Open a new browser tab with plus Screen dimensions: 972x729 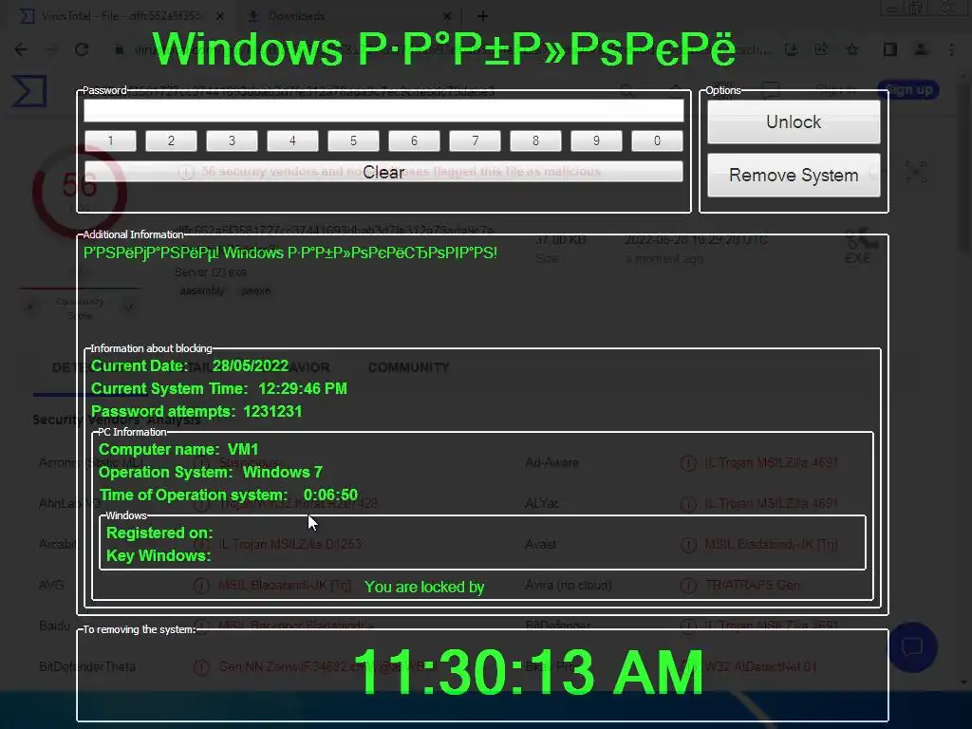tap(483, 16)
